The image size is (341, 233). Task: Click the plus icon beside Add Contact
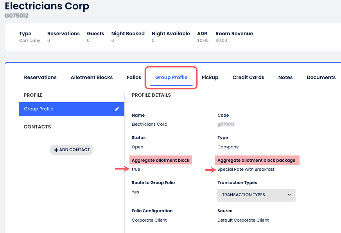[x=56, y=150]
